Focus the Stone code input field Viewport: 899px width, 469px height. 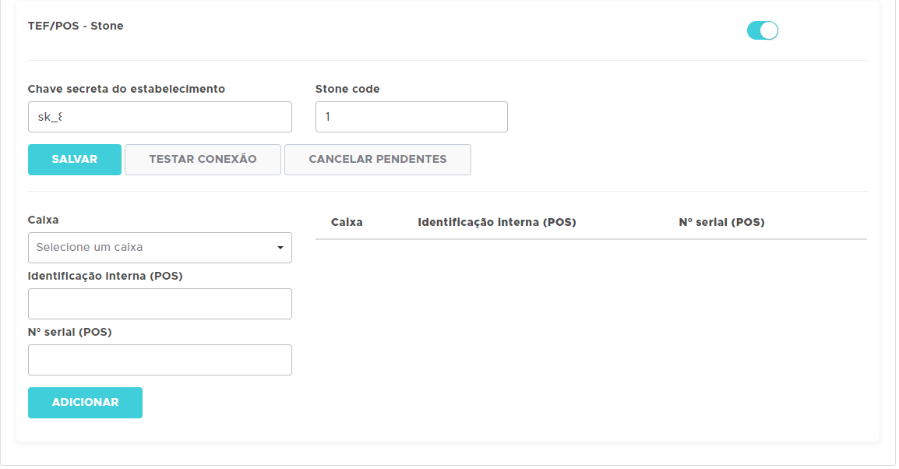[x=411, y=117]
